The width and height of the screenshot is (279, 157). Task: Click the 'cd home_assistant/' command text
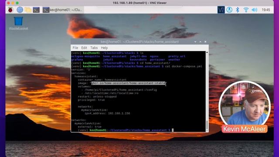155,63
